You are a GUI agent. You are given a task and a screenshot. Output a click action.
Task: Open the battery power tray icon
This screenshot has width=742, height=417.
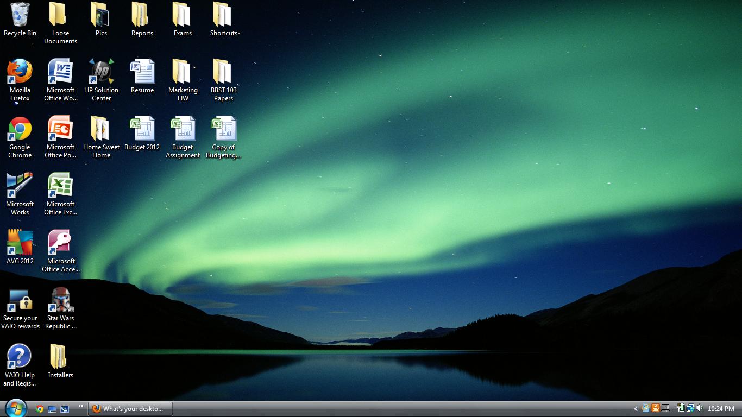click(x=681, y=408)
